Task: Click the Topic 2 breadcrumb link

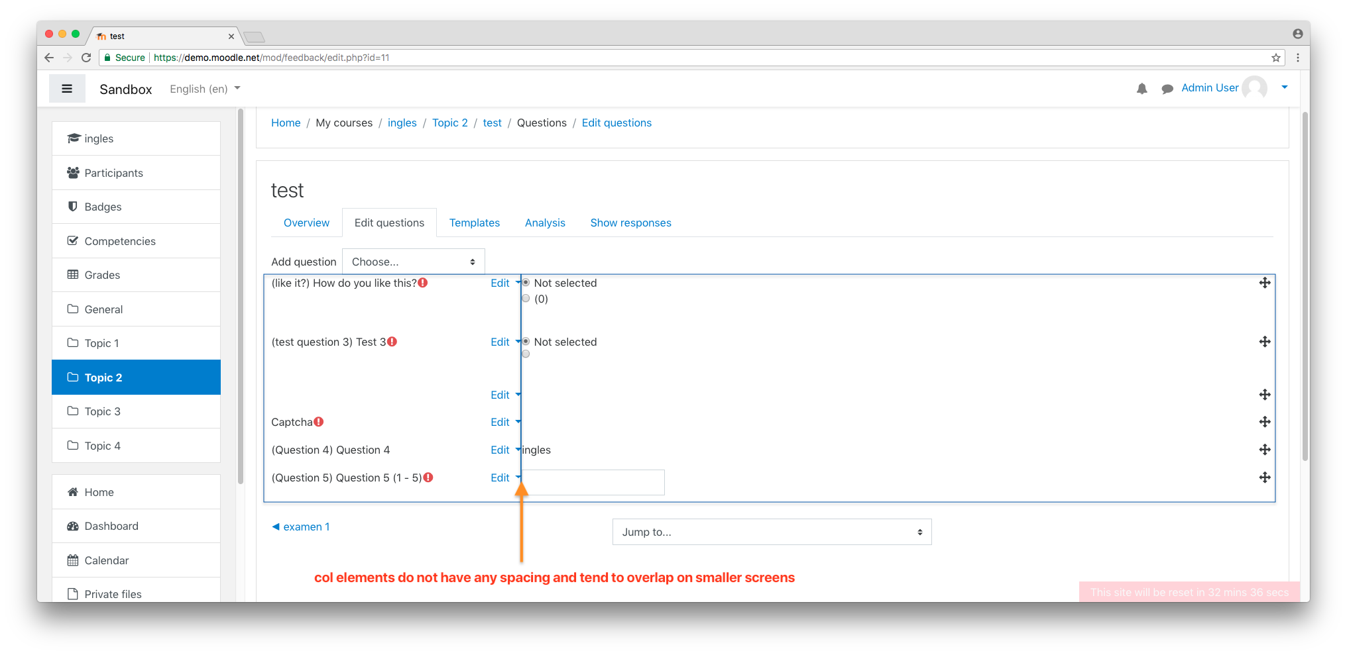Action: pos(450,123)
